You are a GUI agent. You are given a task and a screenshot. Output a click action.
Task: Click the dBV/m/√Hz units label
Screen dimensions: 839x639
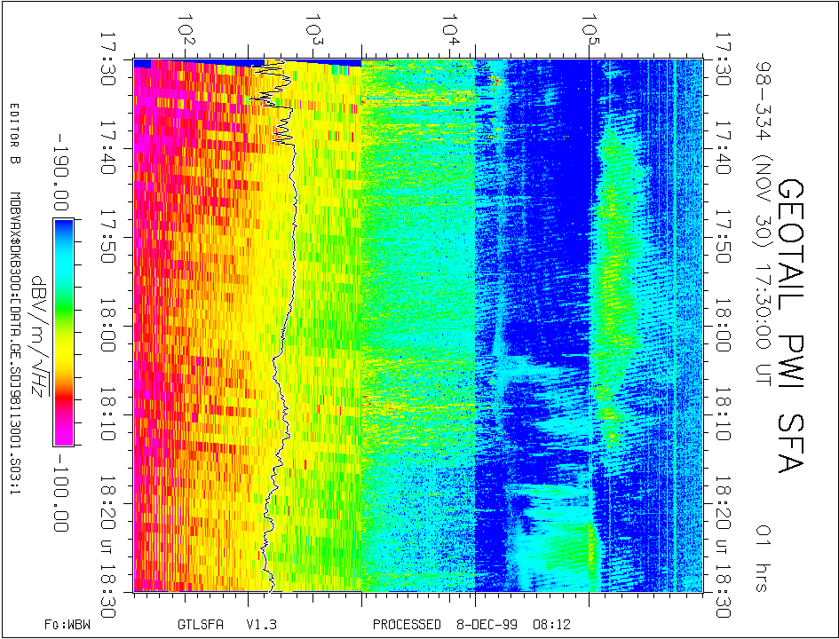point(38,332)
